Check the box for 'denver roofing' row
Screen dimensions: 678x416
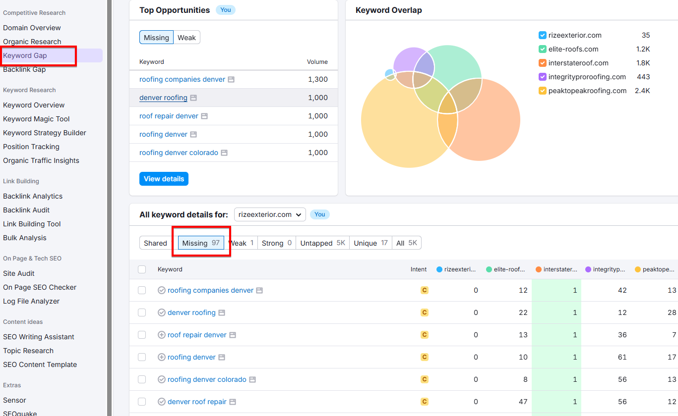click(142, 312)
